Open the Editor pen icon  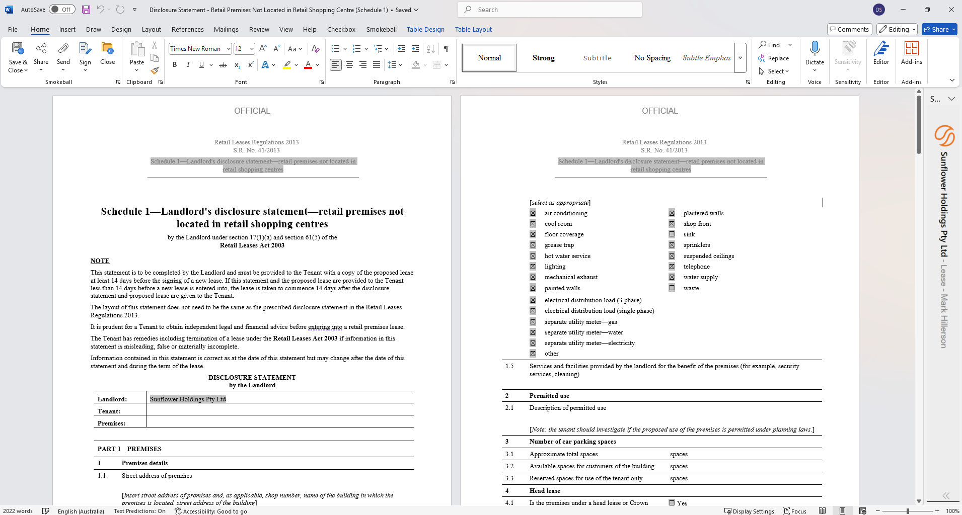click(881, 49)
